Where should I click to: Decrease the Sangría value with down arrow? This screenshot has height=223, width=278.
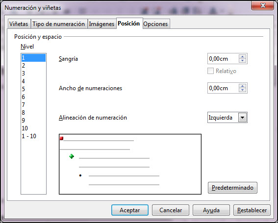pyautogui.click(x=242, y=61)
